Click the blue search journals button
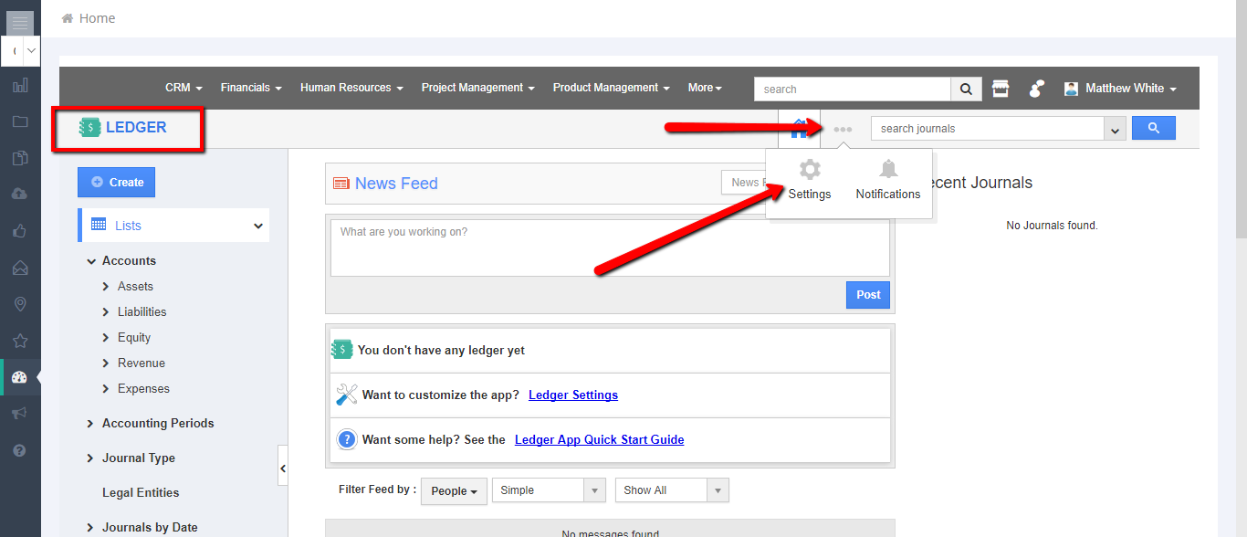Screen dimensions: 1247x537 [1153, 129]
